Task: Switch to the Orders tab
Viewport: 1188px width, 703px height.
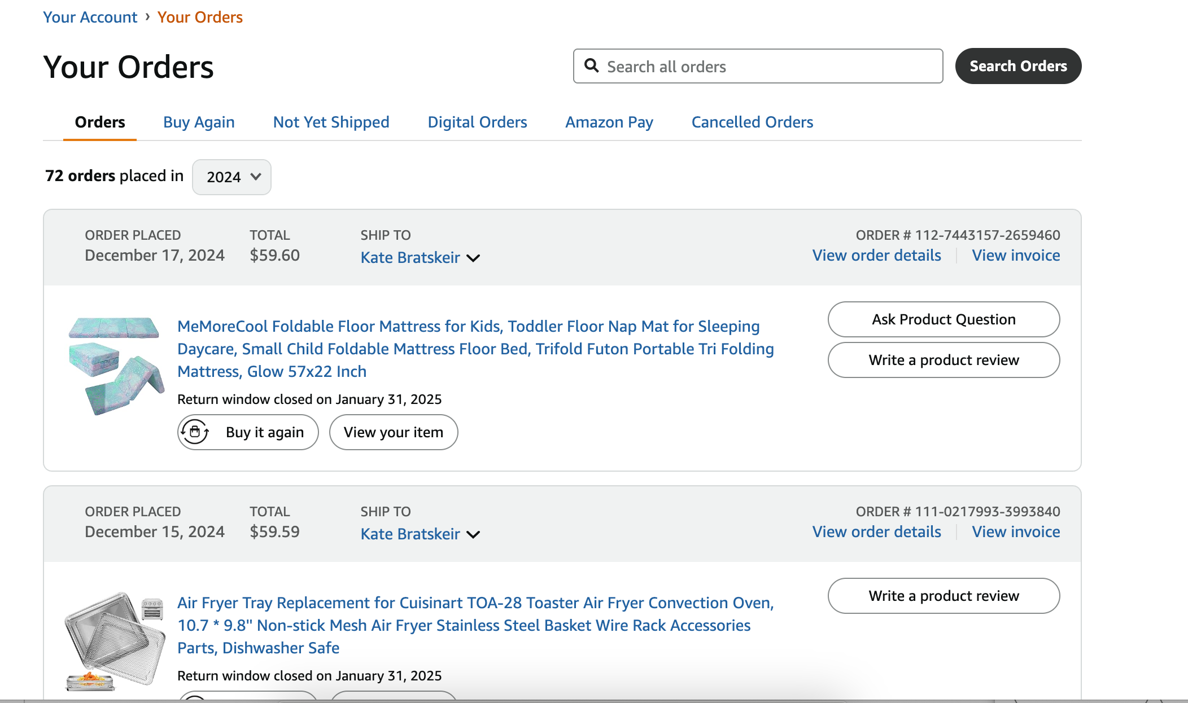Action: (100, 122)
